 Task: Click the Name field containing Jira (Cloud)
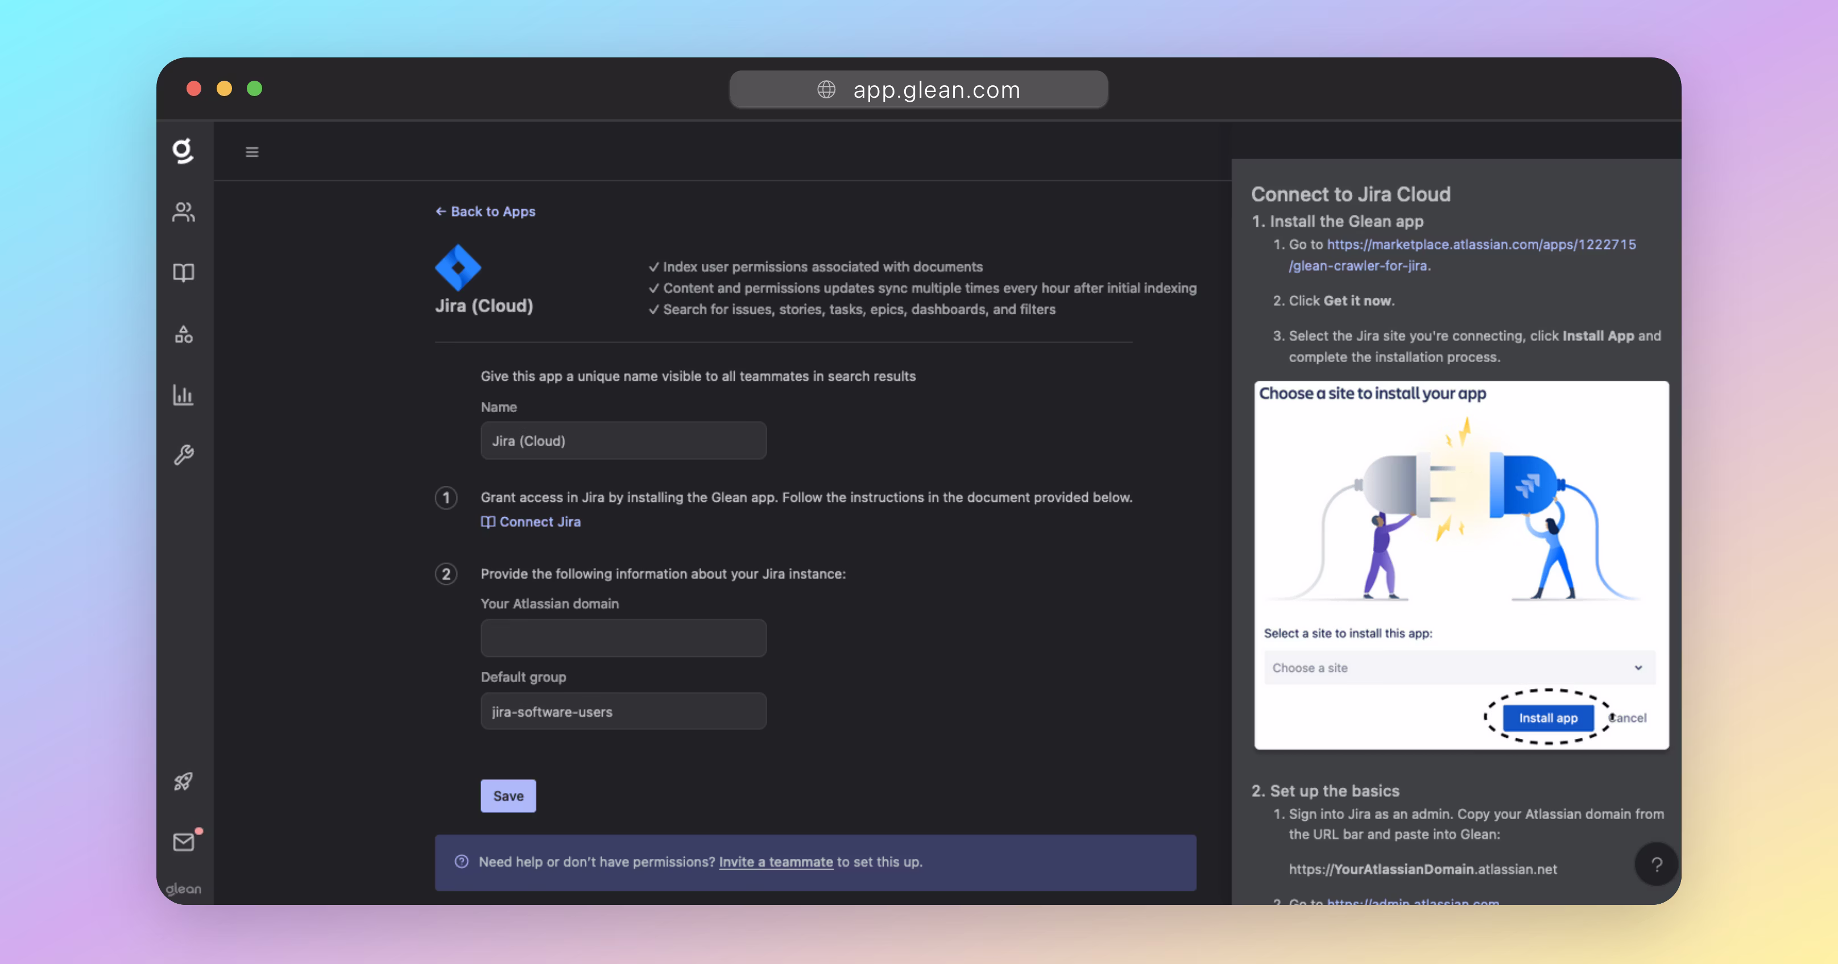pos(624,441)
